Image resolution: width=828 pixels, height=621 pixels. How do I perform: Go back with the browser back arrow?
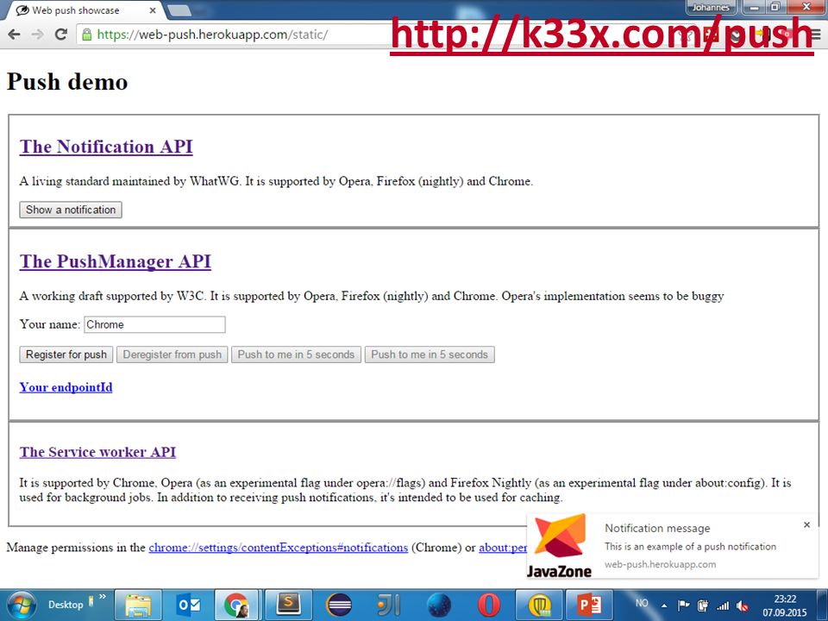(15, 34)
